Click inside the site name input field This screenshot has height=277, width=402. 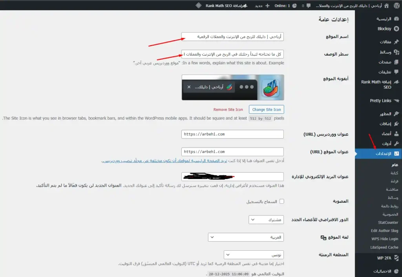pos(232,36)
